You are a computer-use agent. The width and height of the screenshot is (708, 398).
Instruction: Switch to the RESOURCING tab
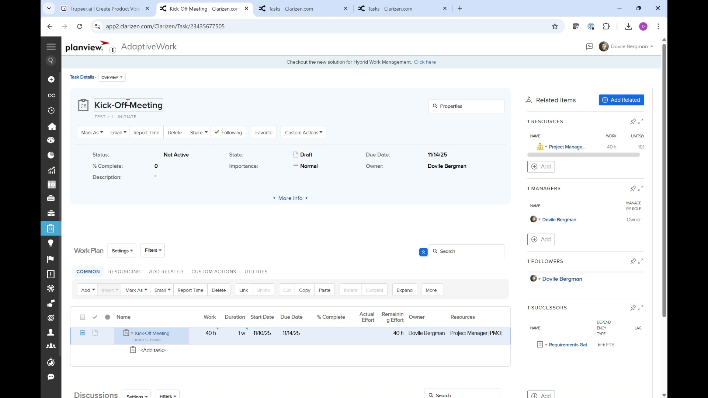[x=124, y=272]
